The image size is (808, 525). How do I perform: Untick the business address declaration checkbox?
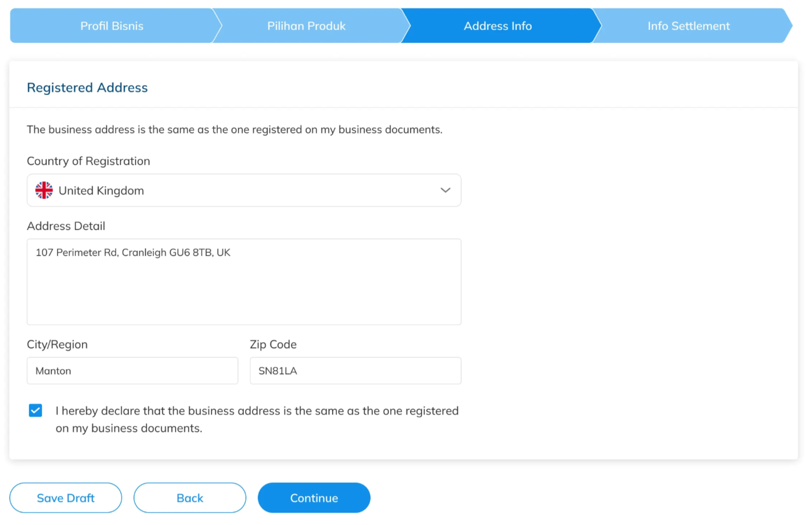point(35,411)
